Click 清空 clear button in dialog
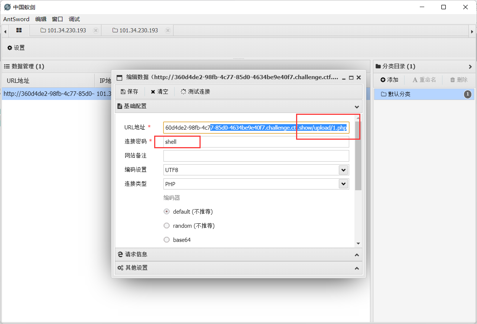 click(x=159, y=91)
